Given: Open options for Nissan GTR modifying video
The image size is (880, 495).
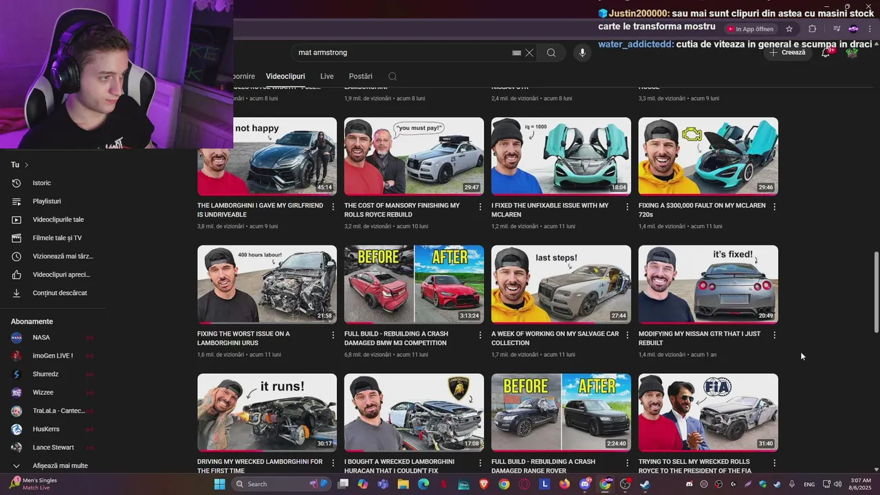Looking at the screenshot, I should [775, 335].
